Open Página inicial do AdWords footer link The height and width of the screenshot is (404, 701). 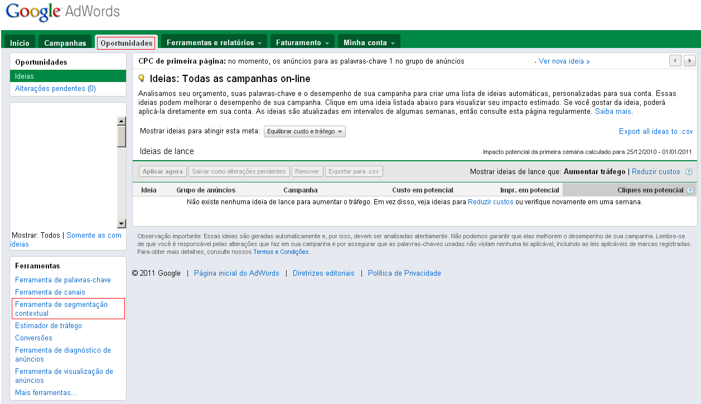pos(236,273)
